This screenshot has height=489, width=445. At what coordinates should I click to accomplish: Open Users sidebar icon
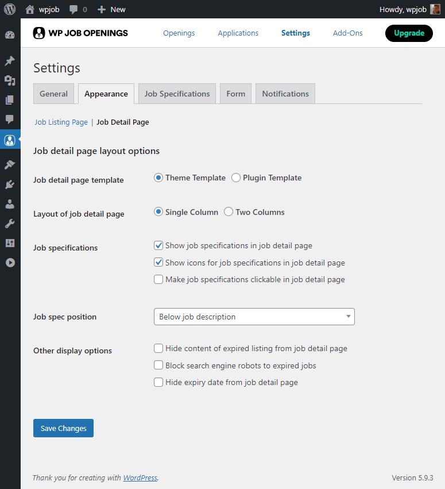[10, 204]
